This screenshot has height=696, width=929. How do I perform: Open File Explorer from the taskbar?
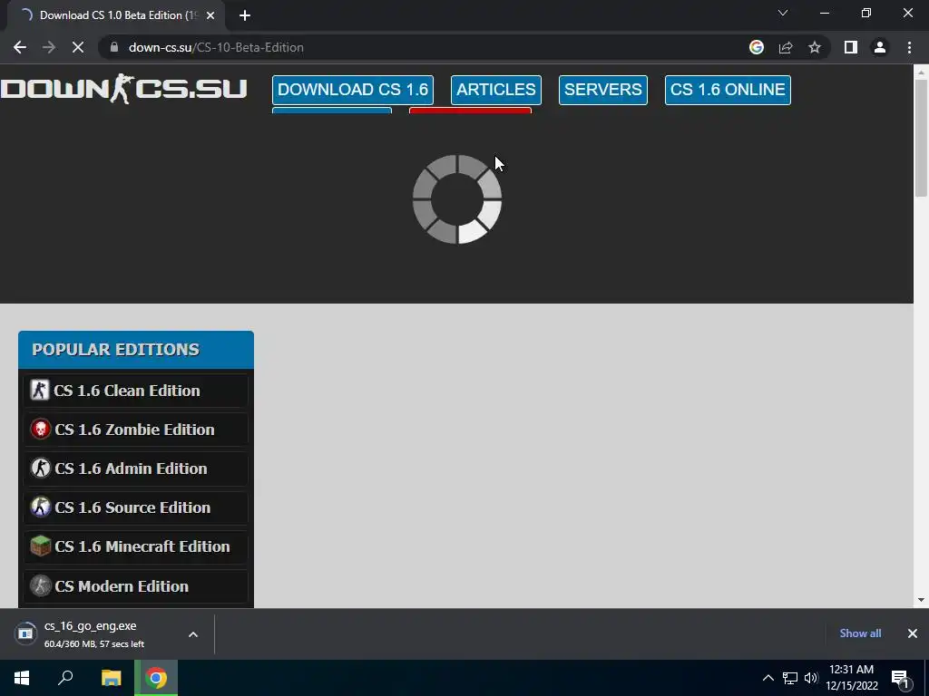click(x=111, y=678)
